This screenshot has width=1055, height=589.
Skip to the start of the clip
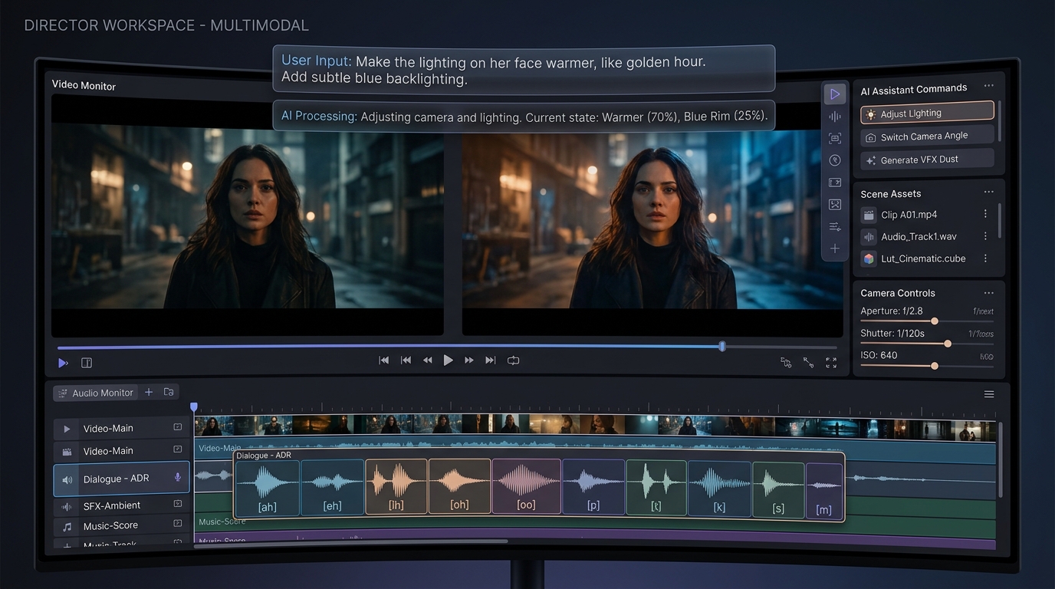tap(384, 360)
